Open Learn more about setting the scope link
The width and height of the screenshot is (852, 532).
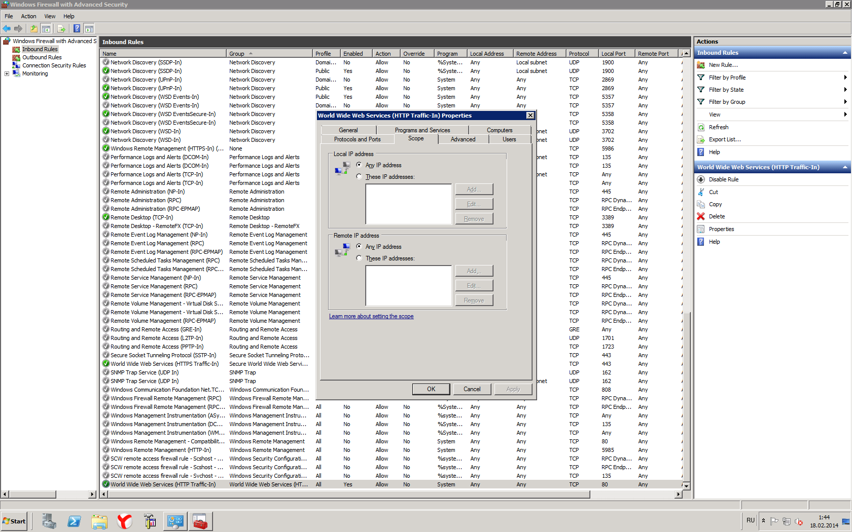[371, 316]
